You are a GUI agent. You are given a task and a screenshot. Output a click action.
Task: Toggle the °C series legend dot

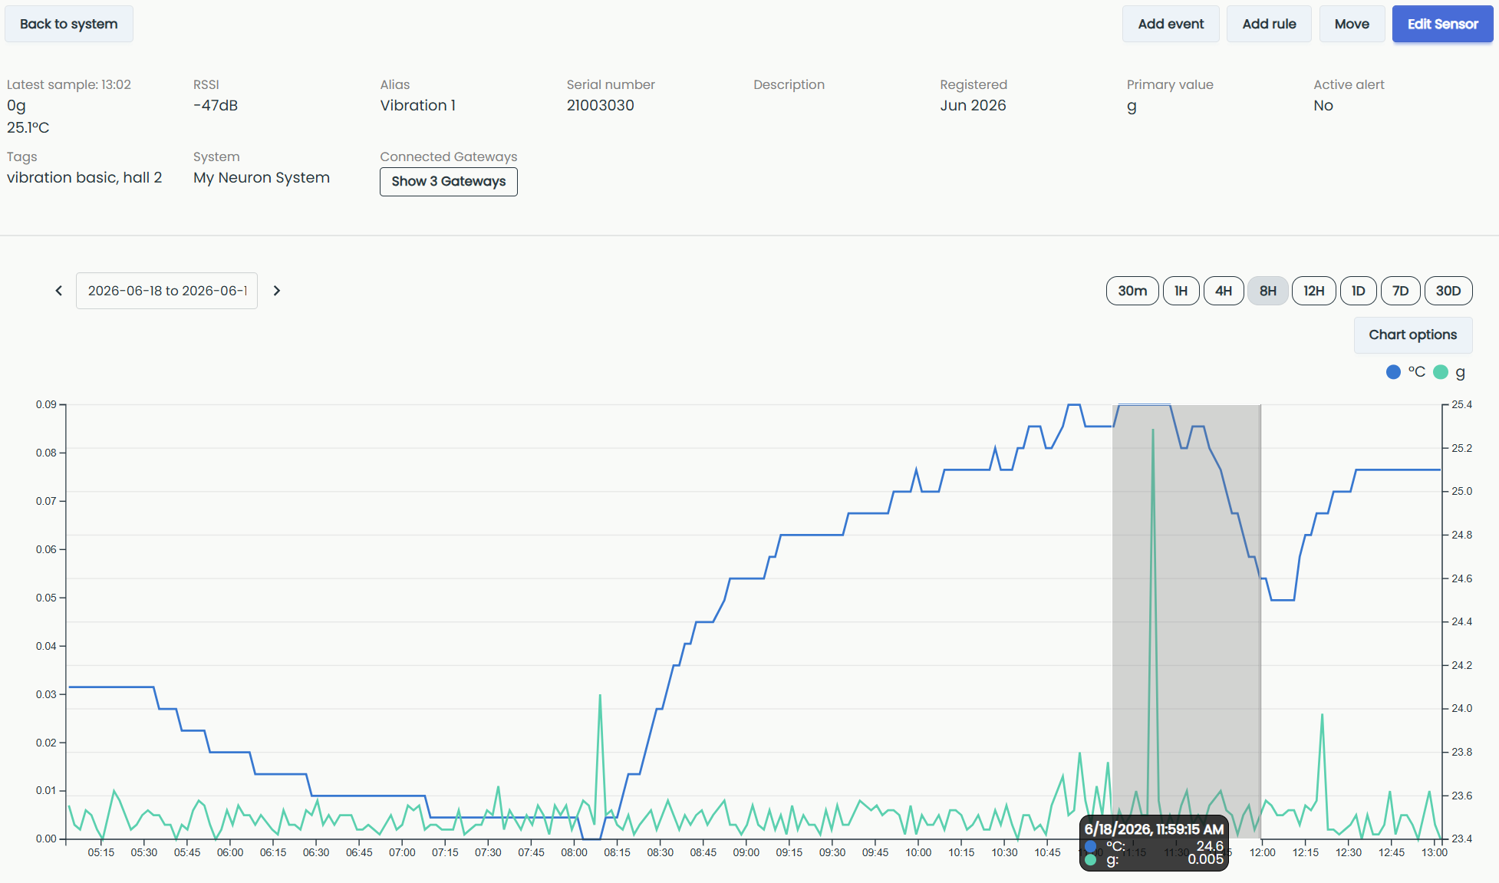1393,372
